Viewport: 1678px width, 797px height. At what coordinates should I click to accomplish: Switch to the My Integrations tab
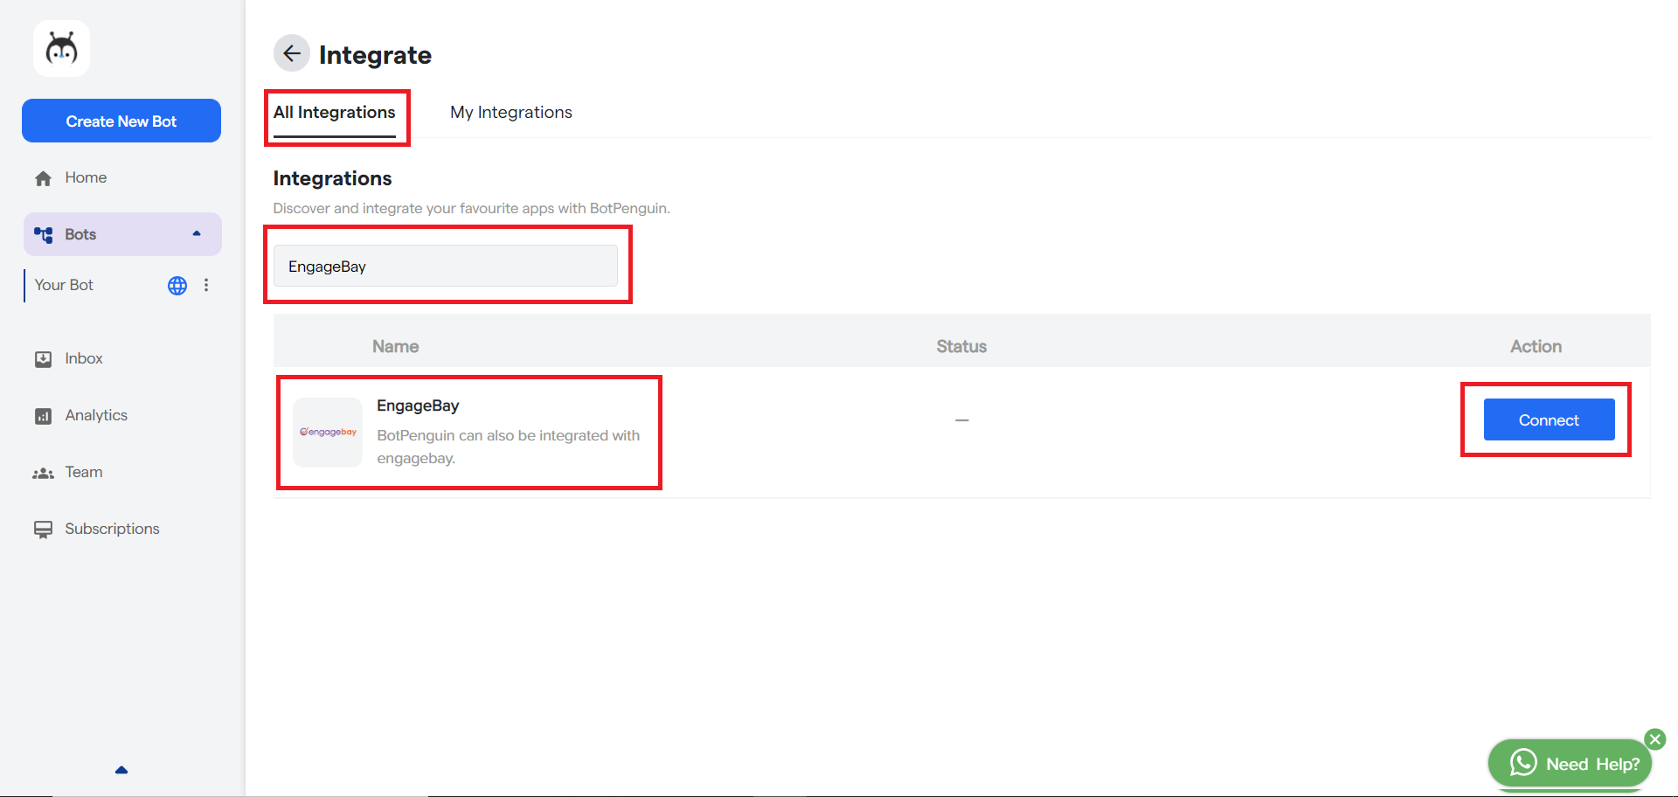click(x=510, y=113)
